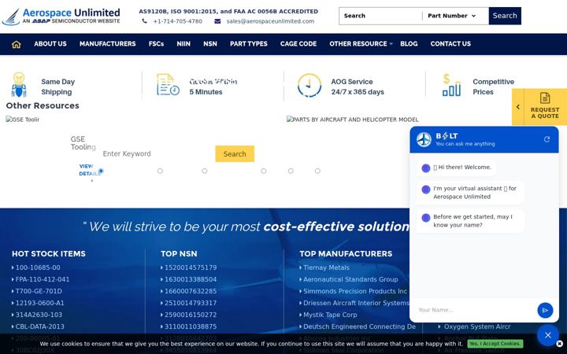Open NSN 1660007632285
The width and height of the screenshot is (567, 354).
[x=191, y=291]
